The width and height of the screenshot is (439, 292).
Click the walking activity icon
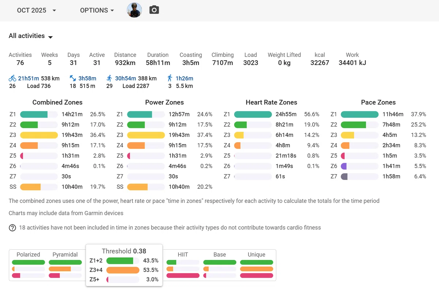(170, 78)
